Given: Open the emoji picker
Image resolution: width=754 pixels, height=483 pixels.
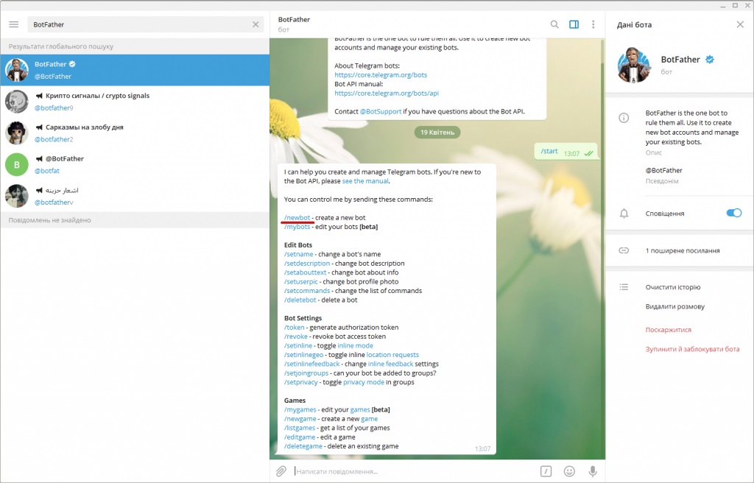Looking at the screenshot, I should (x=569, y=471).
